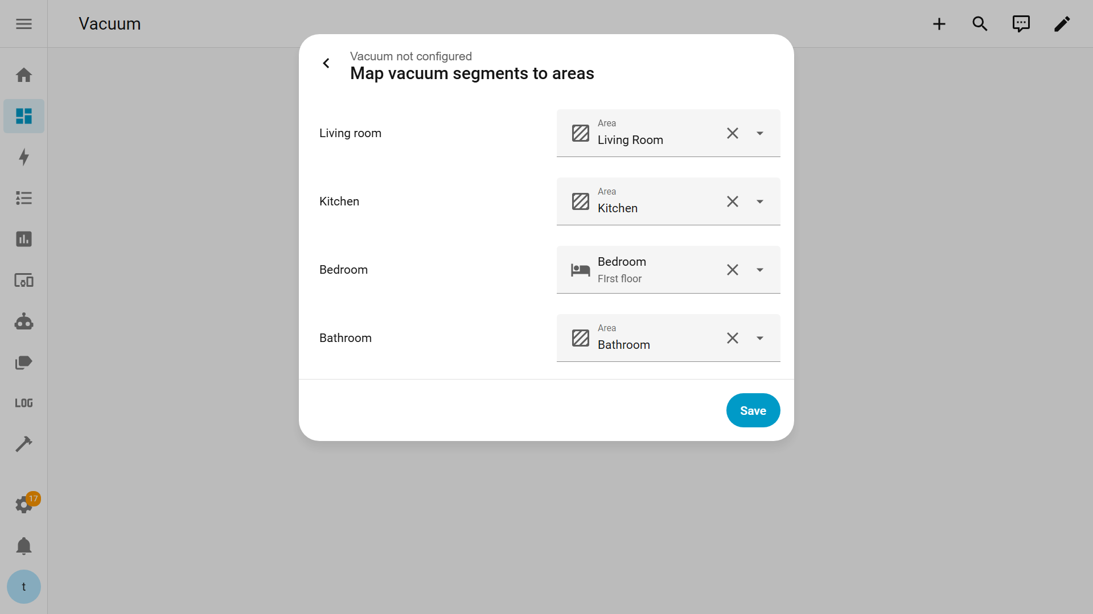Clear the Bedroom area selection

733,270
